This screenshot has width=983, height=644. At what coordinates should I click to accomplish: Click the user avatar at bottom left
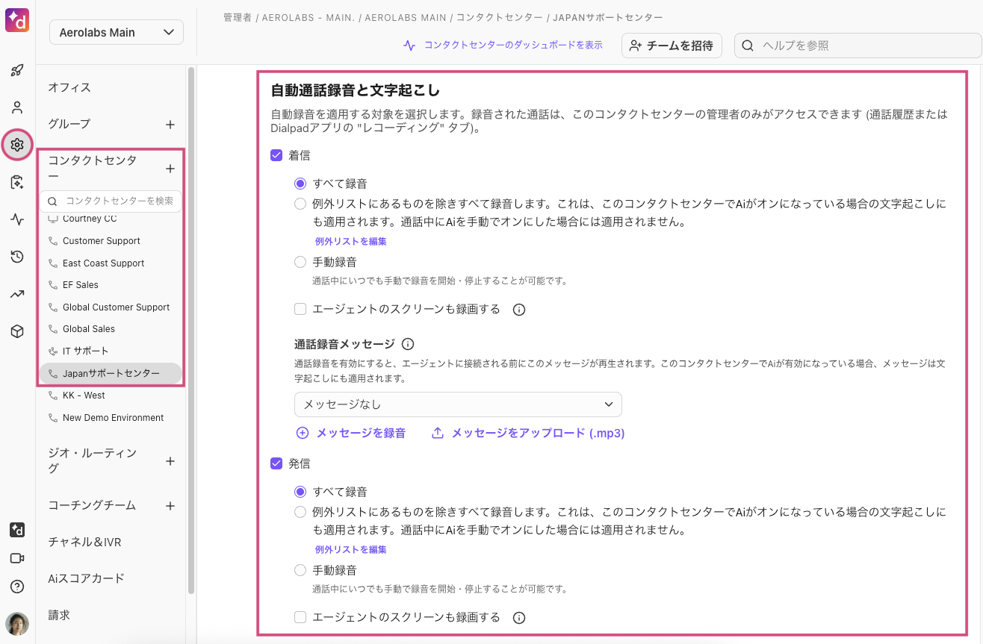[x=17, y=623]
